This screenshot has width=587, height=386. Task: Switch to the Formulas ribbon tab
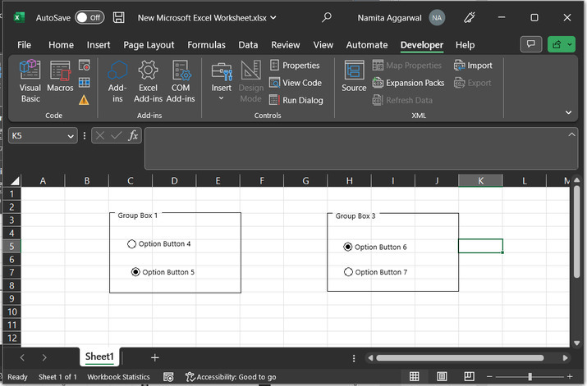tap(206, 45)
